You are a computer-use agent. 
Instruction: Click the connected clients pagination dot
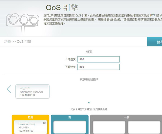point(89,103)
